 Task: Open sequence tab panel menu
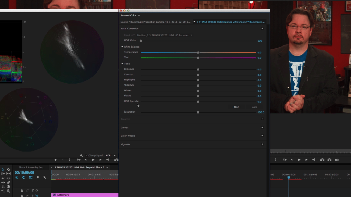click(x=107, y=167)
